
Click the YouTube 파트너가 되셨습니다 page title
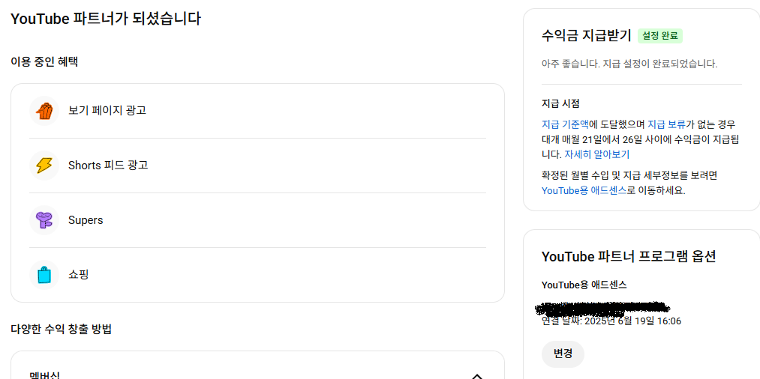(x=106, y=19)
